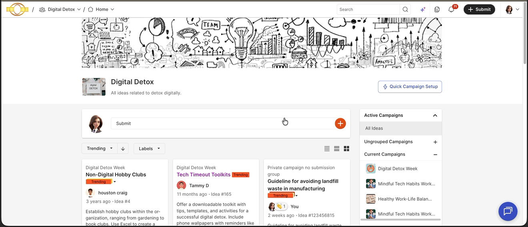This screenshot has width=528, height=227.
Task: Toggle sort direction arrow
Action: 123,148
